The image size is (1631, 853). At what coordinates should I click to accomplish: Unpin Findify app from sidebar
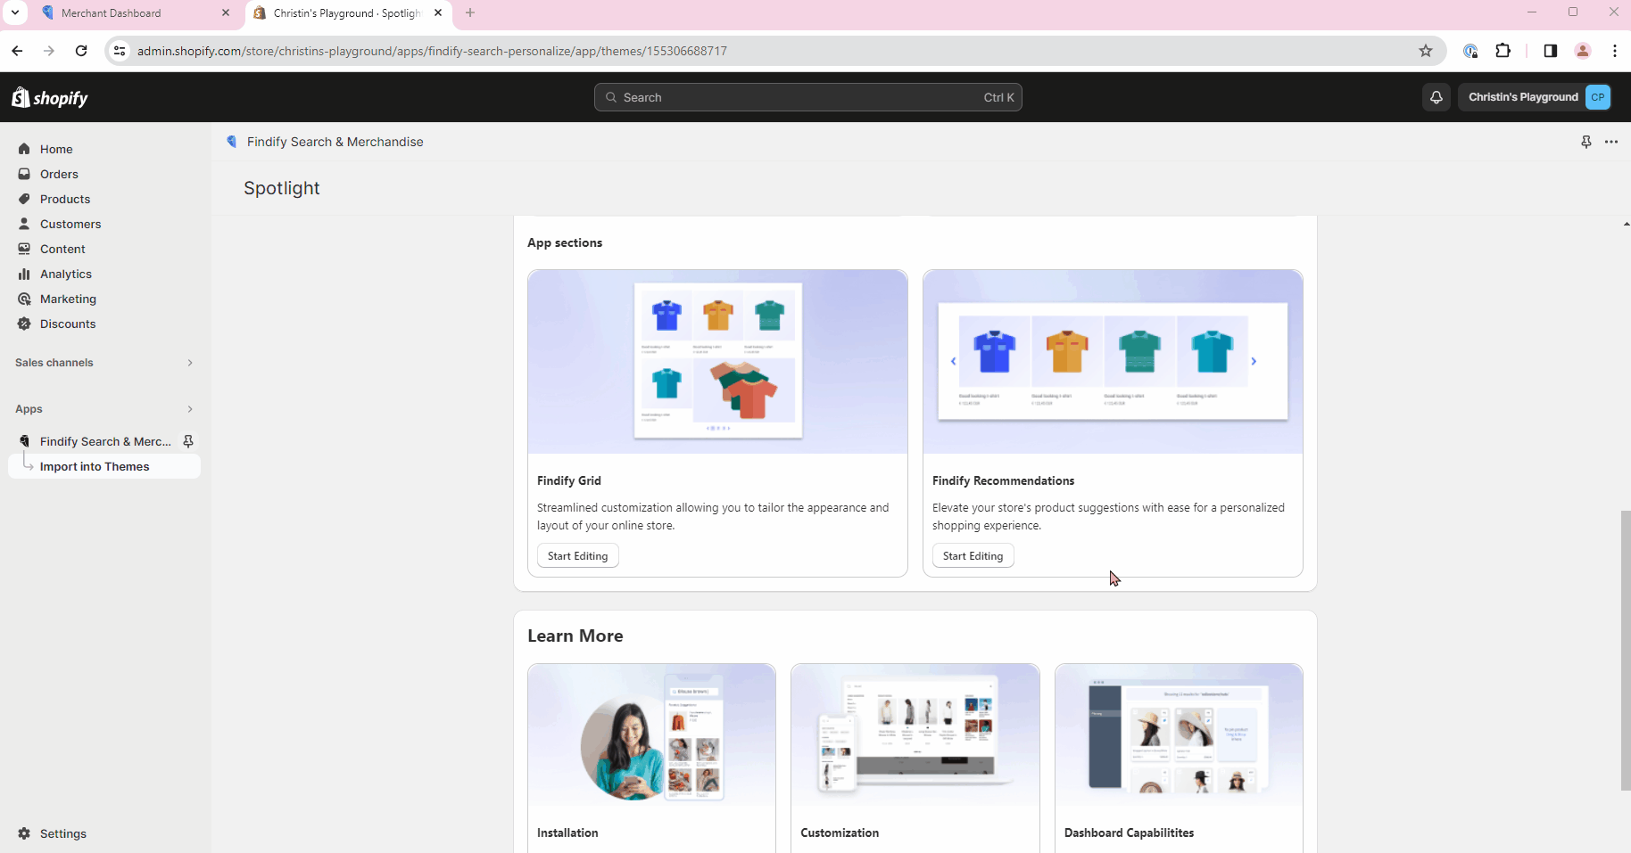pos(188,441)
